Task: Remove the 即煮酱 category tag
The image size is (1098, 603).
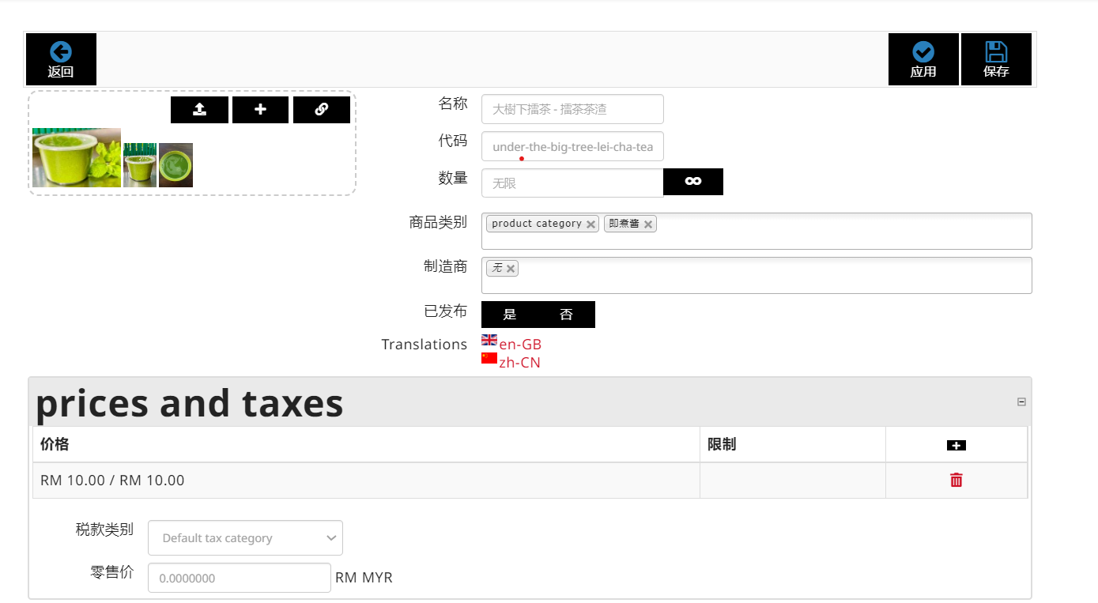Action: 648,224
